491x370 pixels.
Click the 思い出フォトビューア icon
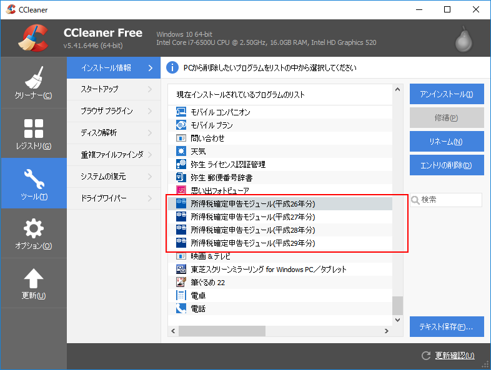pos(181,190)
